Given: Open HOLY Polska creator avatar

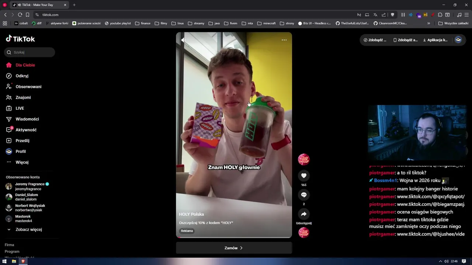Looking at the screenshot, I should (x=304, y=159).
